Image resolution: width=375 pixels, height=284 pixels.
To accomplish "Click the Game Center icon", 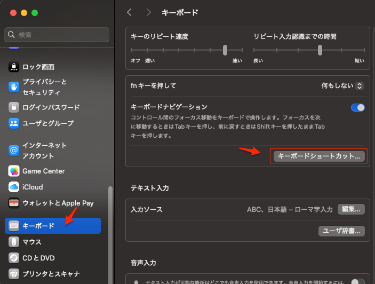I will tap(14, 171).
